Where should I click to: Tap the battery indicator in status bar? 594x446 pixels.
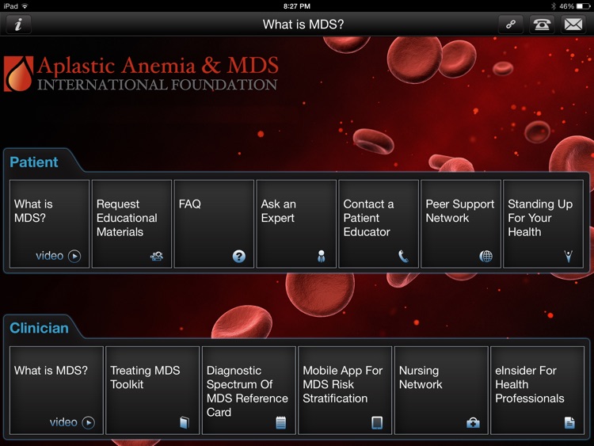584,6
